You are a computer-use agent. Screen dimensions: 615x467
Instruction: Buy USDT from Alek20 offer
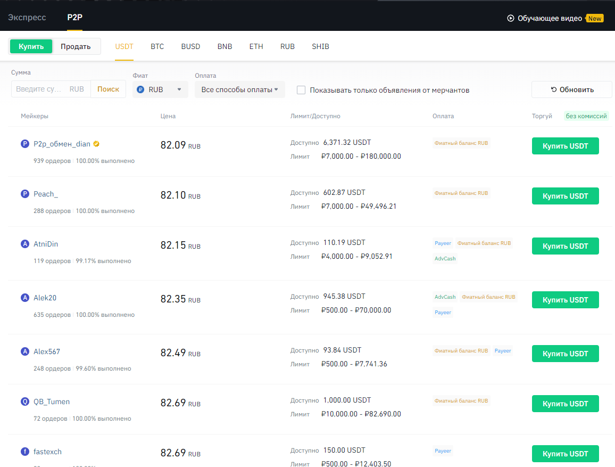point(565,300)
